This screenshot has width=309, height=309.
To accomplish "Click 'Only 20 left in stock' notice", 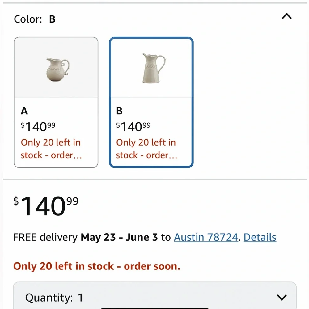I will [x=97, y=266].
